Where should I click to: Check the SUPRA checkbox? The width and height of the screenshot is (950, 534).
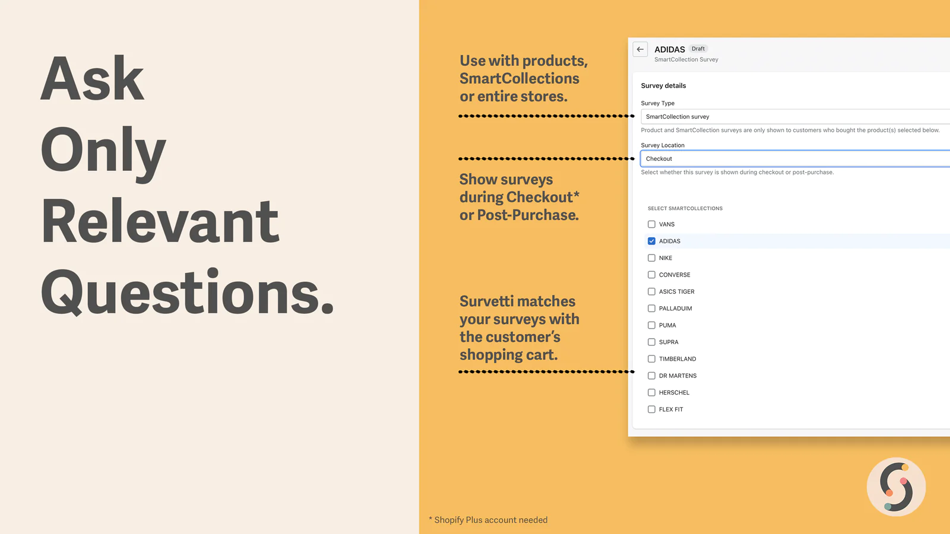point(651,342)
